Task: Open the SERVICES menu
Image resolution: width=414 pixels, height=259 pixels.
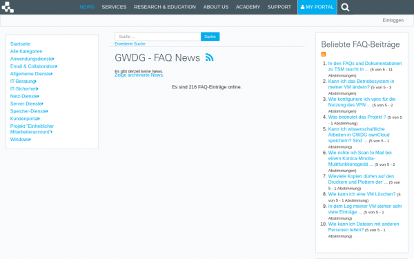Action: (114, 7)
